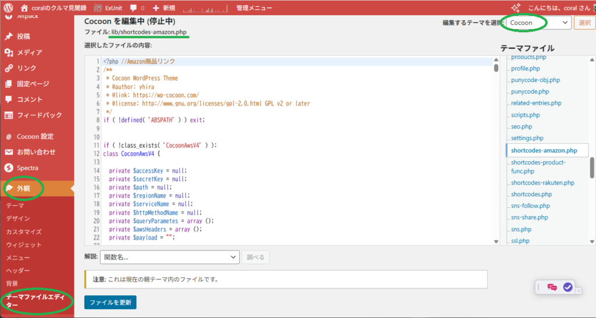Go to ヘッダー submenu item
596x318 pixels.
coord(18,270)
